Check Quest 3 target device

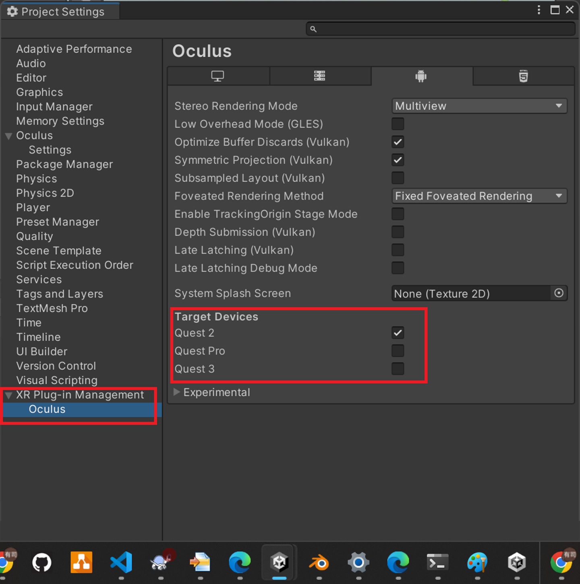398,369
